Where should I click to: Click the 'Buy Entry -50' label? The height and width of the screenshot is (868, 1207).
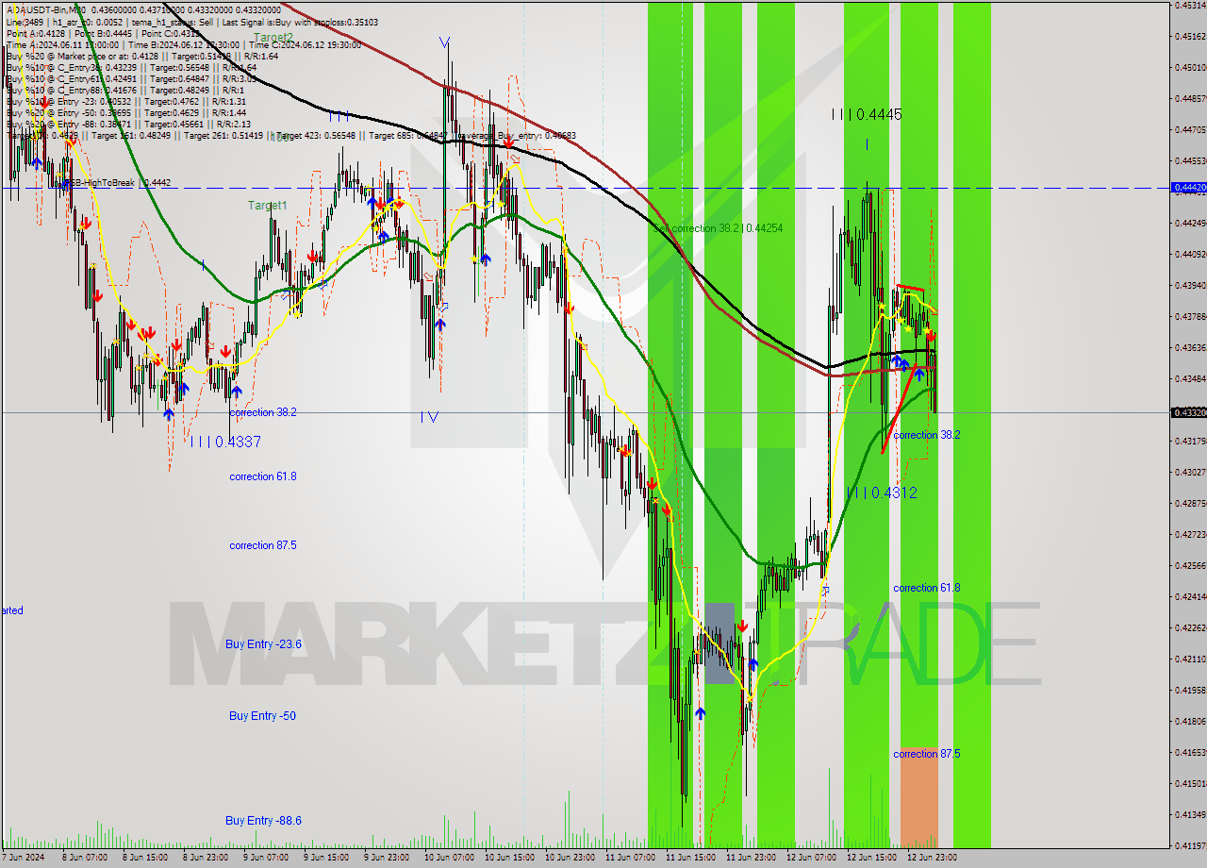pyautogui.click(x=262, y=716)
